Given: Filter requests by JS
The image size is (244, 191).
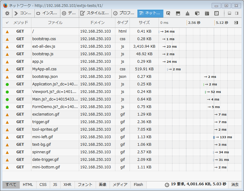Looking at the screenshot, I should 55,185.
